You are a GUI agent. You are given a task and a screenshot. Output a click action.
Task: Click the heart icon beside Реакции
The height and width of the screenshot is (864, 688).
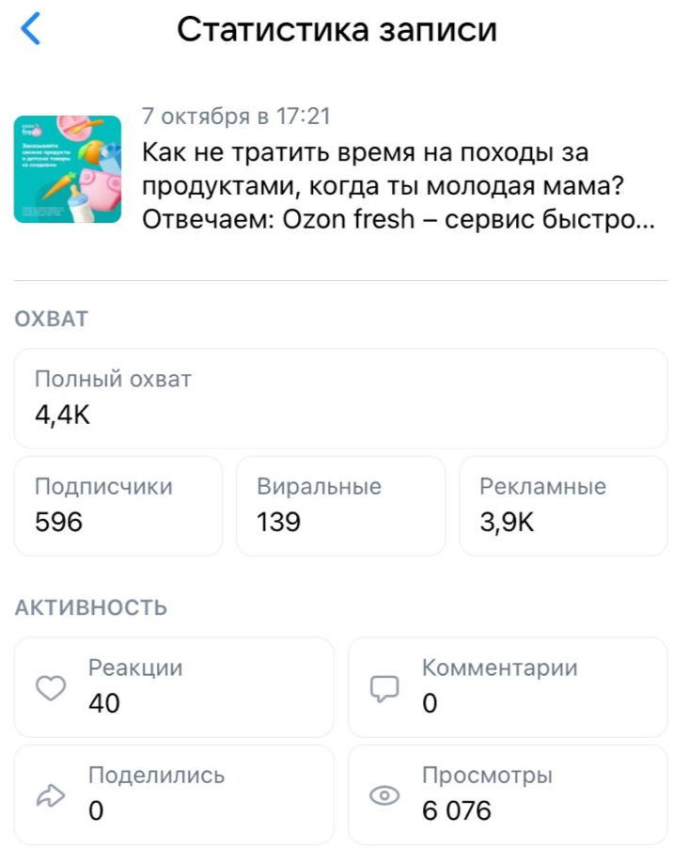51,689
